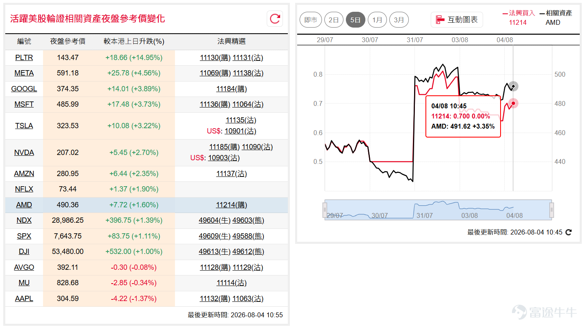Switch chart range to 2日
The width and height of the screenshot is (585, 327).
pyautogui.click(x=334, y=20)
